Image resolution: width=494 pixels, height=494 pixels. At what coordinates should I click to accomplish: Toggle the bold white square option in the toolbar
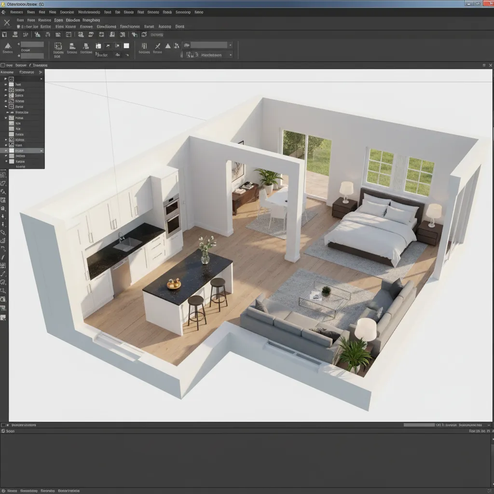[126, 46]
